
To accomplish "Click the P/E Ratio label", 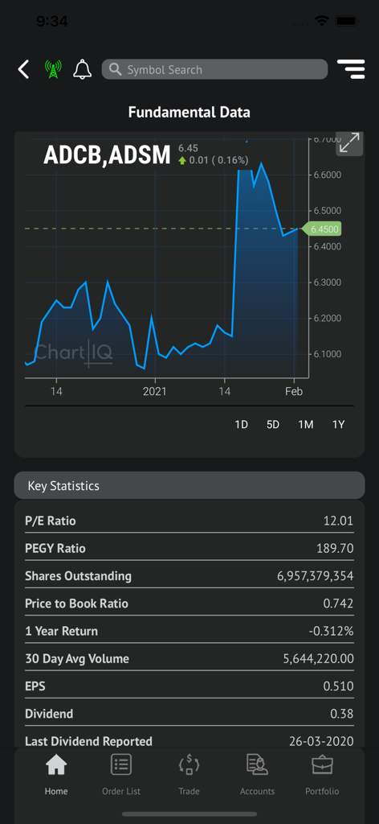I will [x=51, y=521].
